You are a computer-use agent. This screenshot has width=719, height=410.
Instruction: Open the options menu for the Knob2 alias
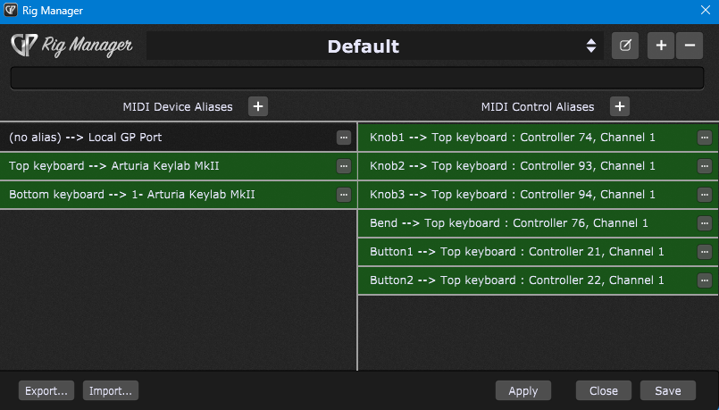coord(705,166)
